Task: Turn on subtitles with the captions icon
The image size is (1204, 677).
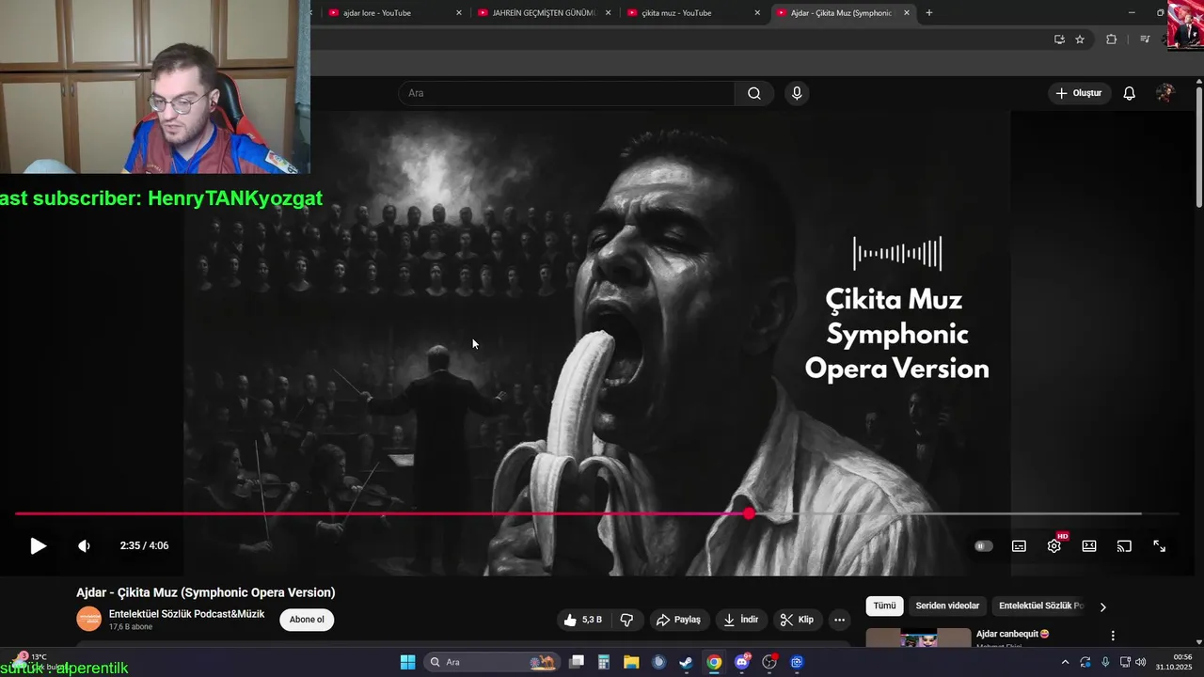Action: 1019,546
